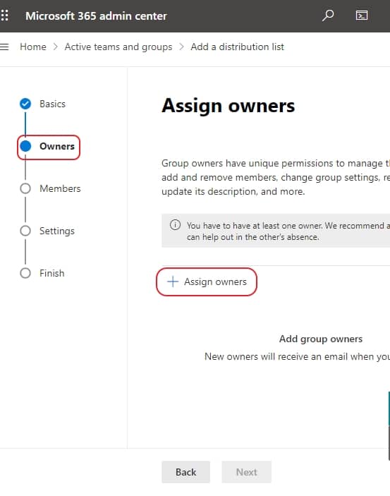This screenshot has height=496, width=390.
Task: Jump to the Members step
Action: (x=50, y=188)
